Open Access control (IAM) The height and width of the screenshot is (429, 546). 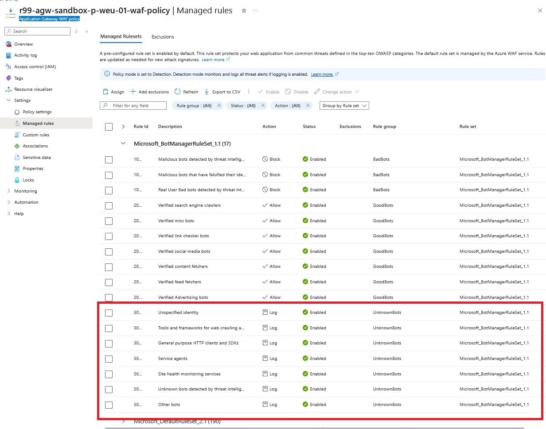point(35,67)
